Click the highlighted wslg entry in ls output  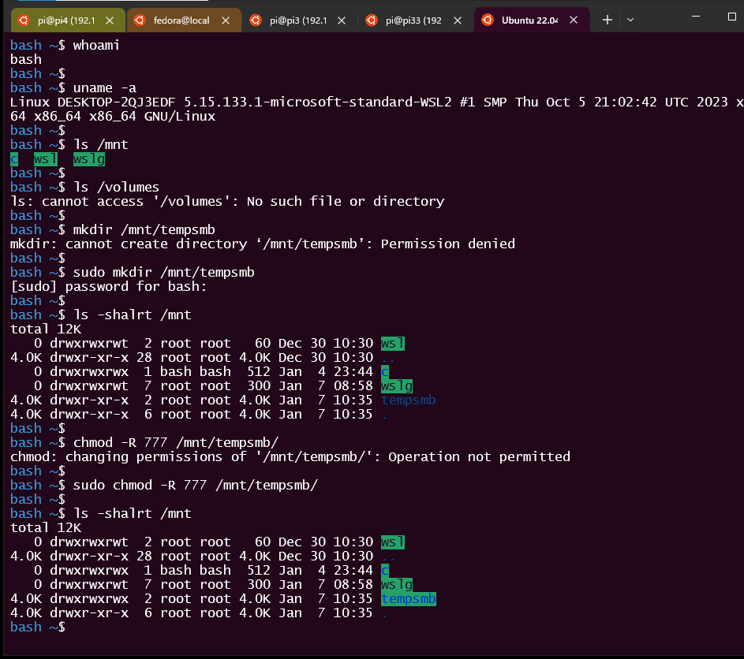coord(88,158)
